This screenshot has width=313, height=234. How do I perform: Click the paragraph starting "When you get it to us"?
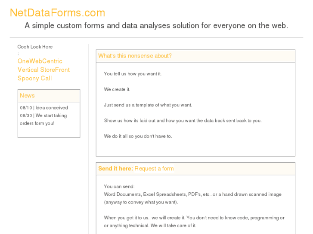tap(194, 218)
